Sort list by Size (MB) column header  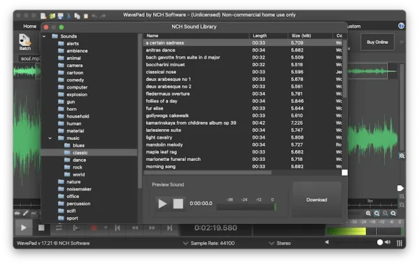[311, 36]
